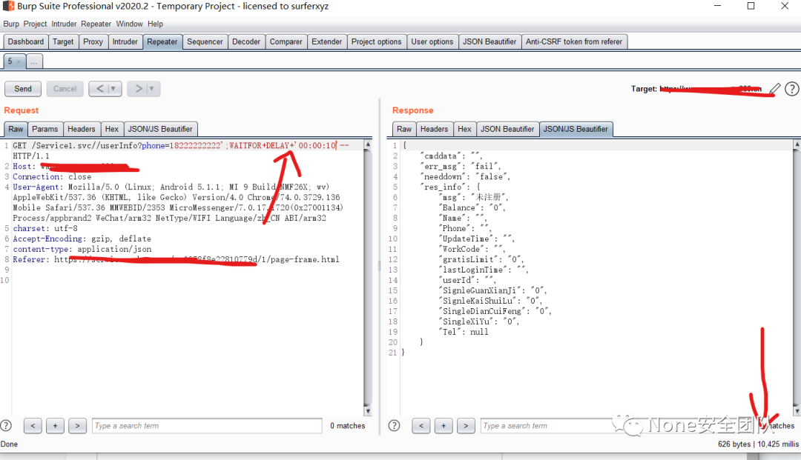Focus the request search term field
The width and height of the screenshot is (801, 460).
tap(207, 425)
